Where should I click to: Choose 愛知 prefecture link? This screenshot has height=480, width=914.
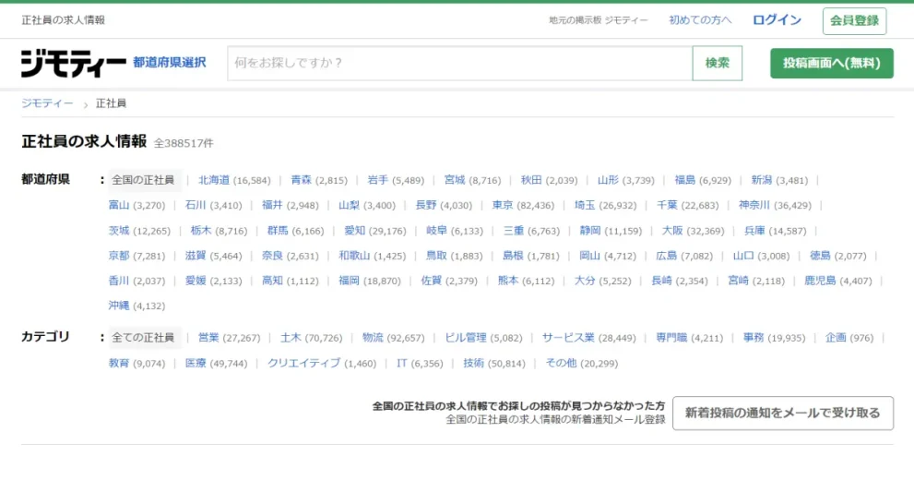(x=354, y=231)
